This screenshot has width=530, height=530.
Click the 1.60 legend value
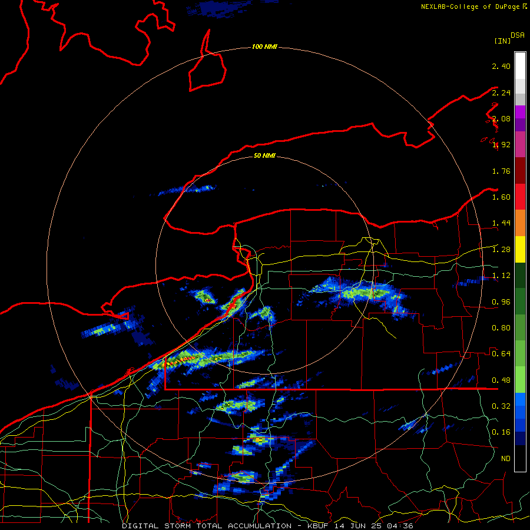pos(501,197)
